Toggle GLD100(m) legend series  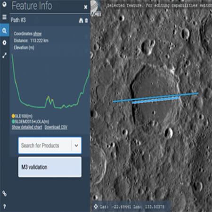point(22,116)
